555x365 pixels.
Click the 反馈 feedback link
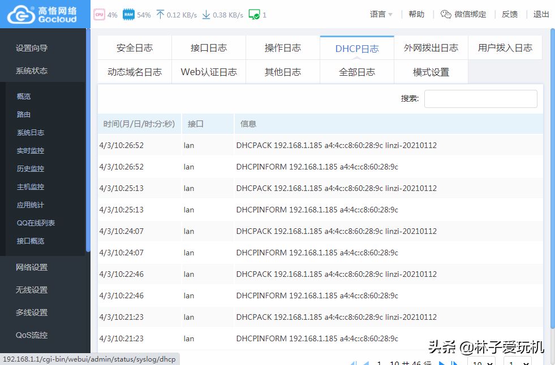click(510, 14)
